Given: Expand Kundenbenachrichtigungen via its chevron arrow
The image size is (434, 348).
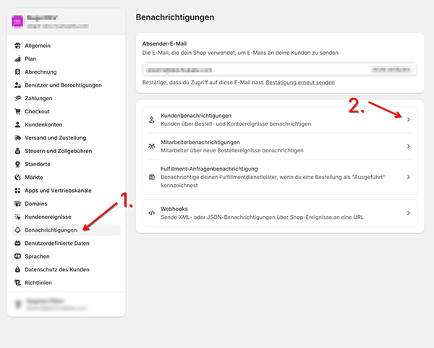Looking at the screenshot, I should point(408,120).
